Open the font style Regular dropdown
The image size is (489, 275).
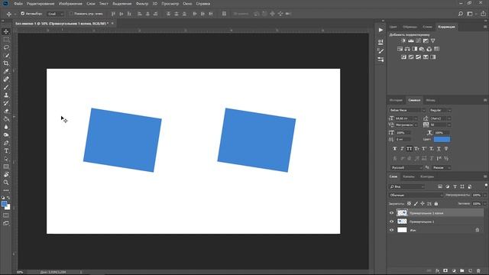click(x=440, y=110)
